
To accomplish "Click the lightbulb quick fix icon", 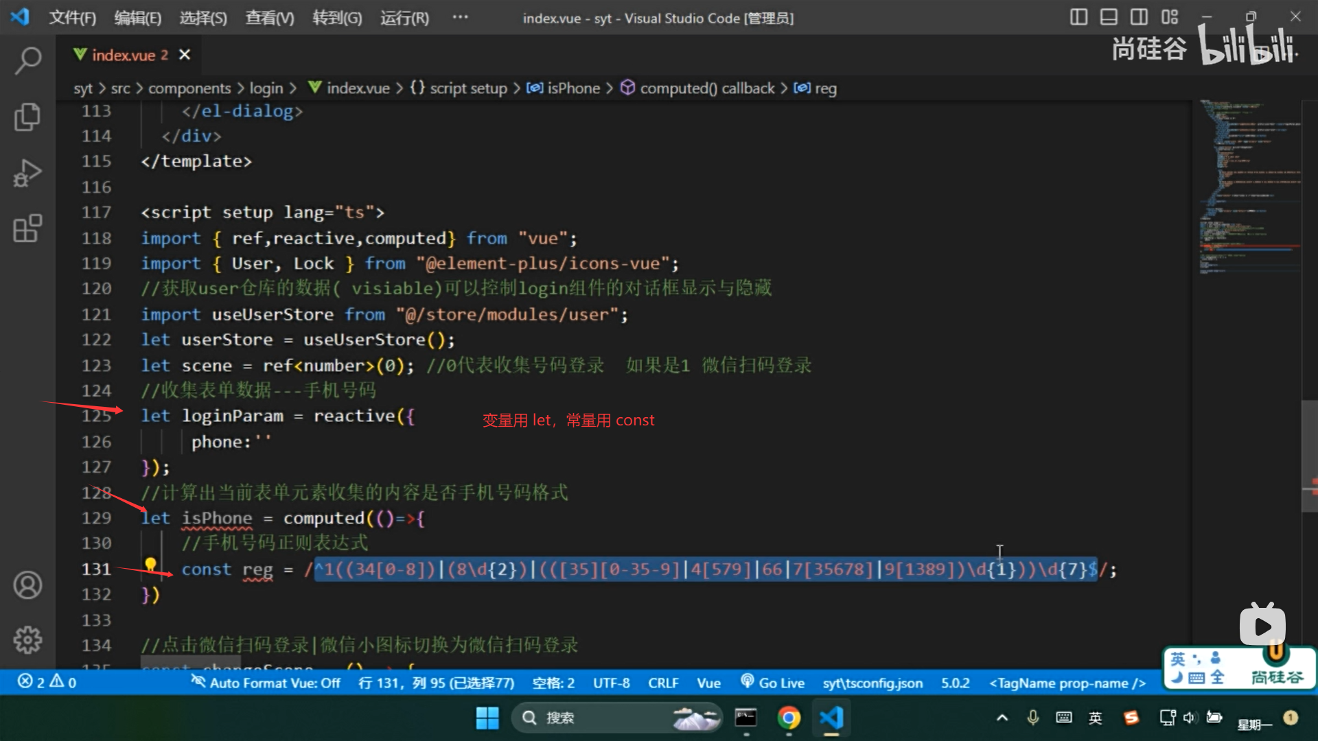I will click(x=150, y=565).
